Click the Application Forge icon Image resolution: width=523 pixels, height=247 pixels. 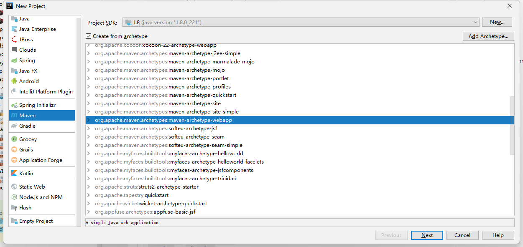14,160
